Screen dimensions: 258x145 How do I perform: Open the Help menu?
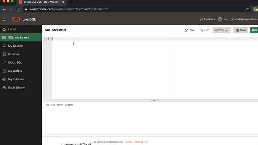click(x=223, y=19)
